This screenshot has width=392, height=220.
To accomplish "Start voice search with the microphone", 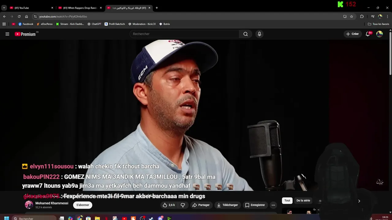I will coord(259,34).
